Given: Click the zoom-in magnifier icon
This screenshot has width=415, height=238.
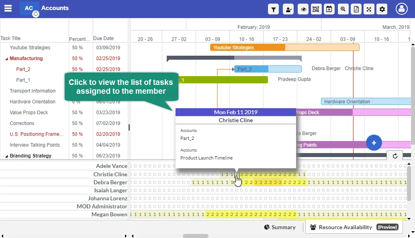Looking at the screenshot, I should 343,9.
